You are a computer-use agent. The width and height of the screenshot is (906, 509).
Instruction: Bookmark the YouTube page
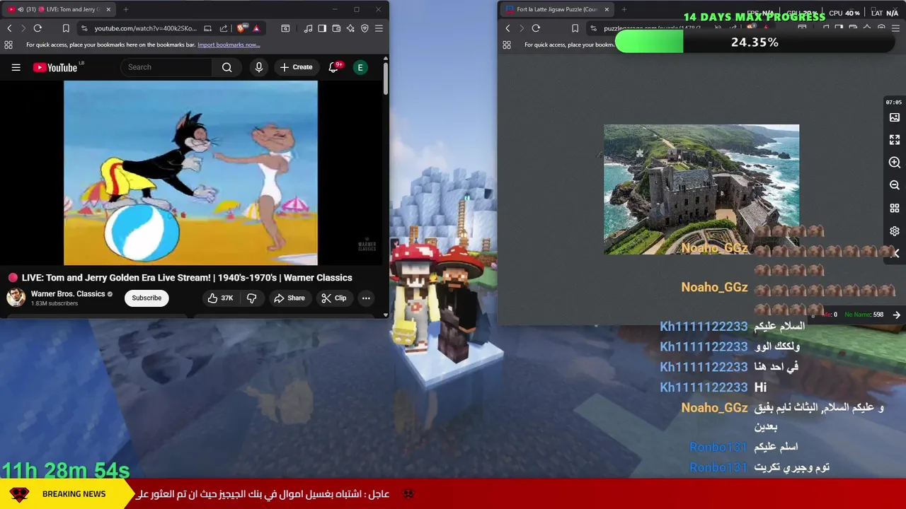(x=66, y=28)
